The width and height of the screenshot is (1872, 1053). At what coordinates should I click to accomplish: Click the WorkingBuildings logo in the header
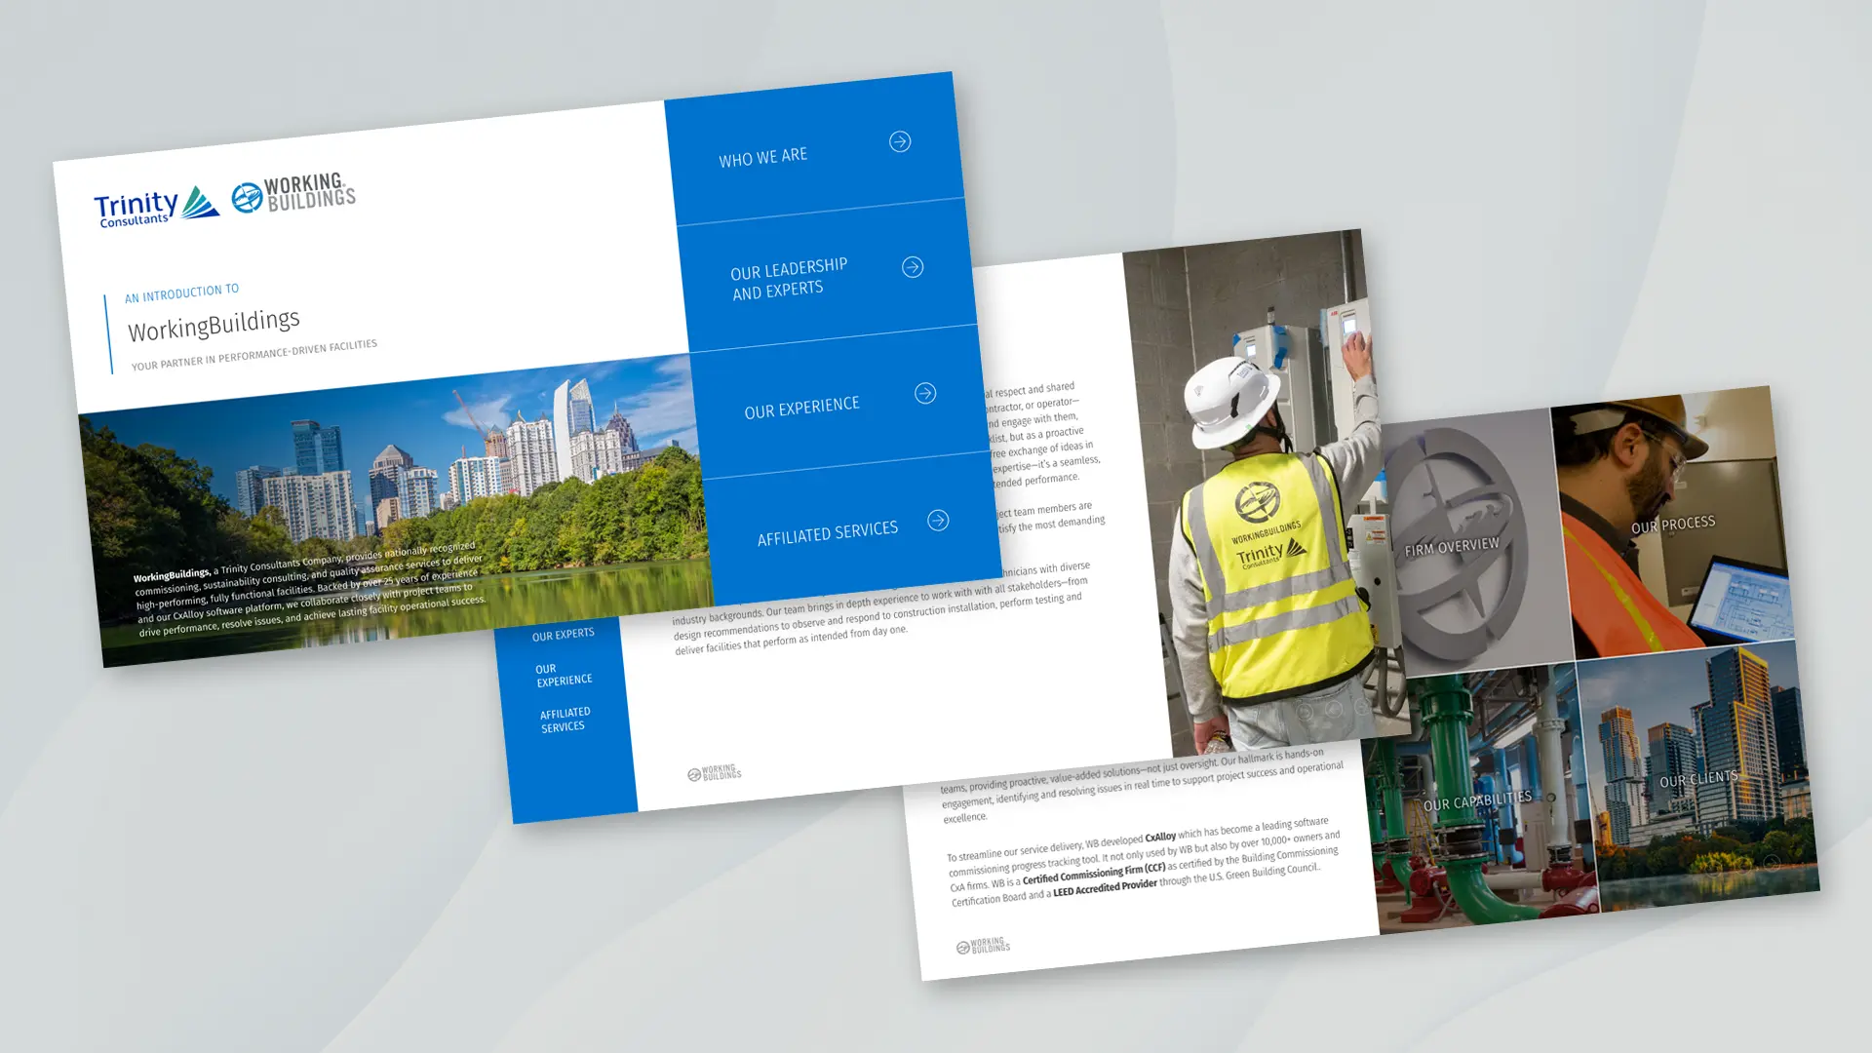[x=293, y=193]
